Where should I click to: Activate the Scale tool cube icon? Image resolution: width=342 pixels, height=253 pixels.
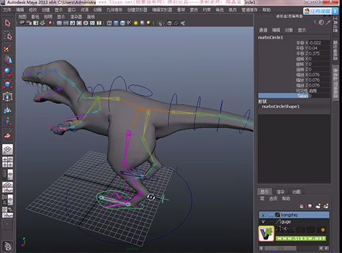(x=8, y=85)
